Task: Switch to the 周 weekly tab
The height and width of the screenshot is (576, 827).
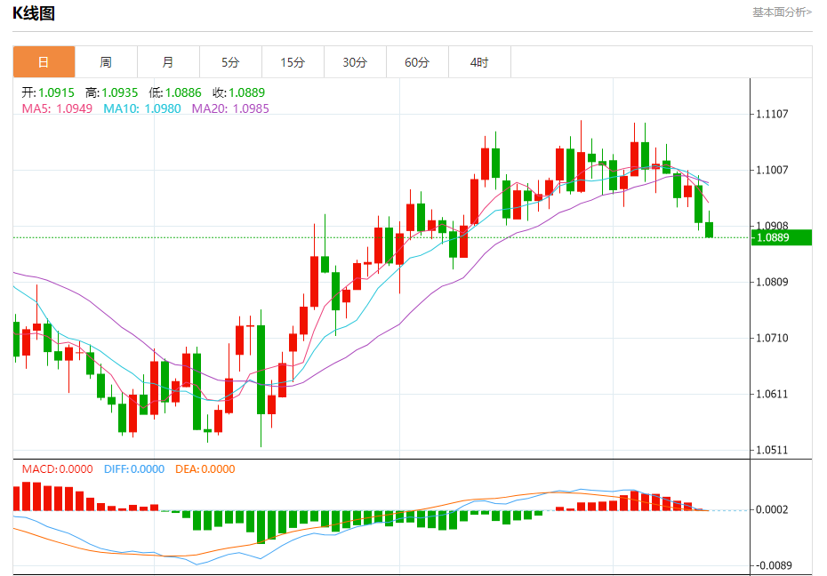Action: pos(106,62)
